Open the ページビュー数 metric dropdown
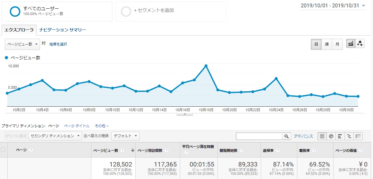Image resolution: width=373 pixels, height=179 pixels. click(x=22, y=44)
